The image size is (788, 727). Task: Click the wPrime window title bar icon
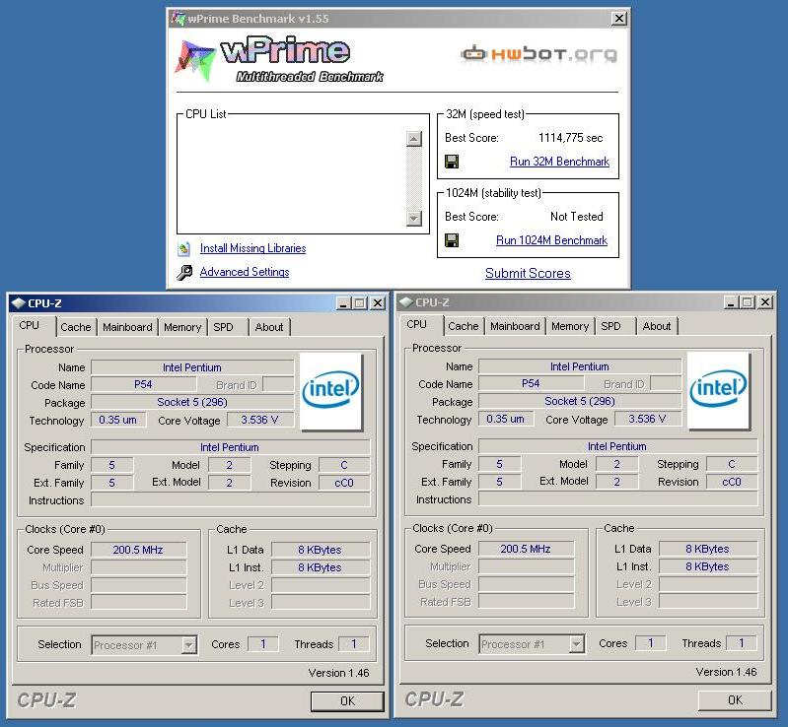(178, 19)
